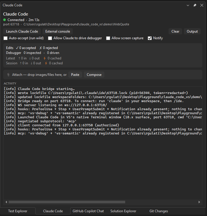Click the left scroll arrow of activity log

[6, 202]
